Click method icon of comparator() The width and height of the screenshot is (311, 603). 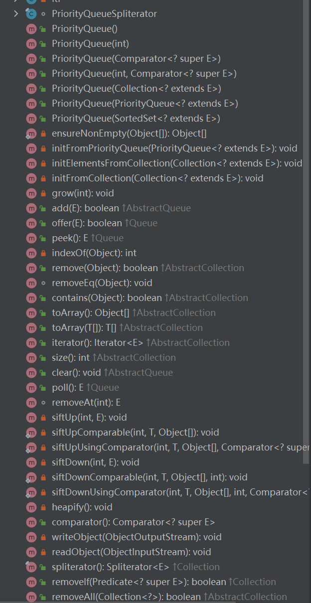coord(31,522)
